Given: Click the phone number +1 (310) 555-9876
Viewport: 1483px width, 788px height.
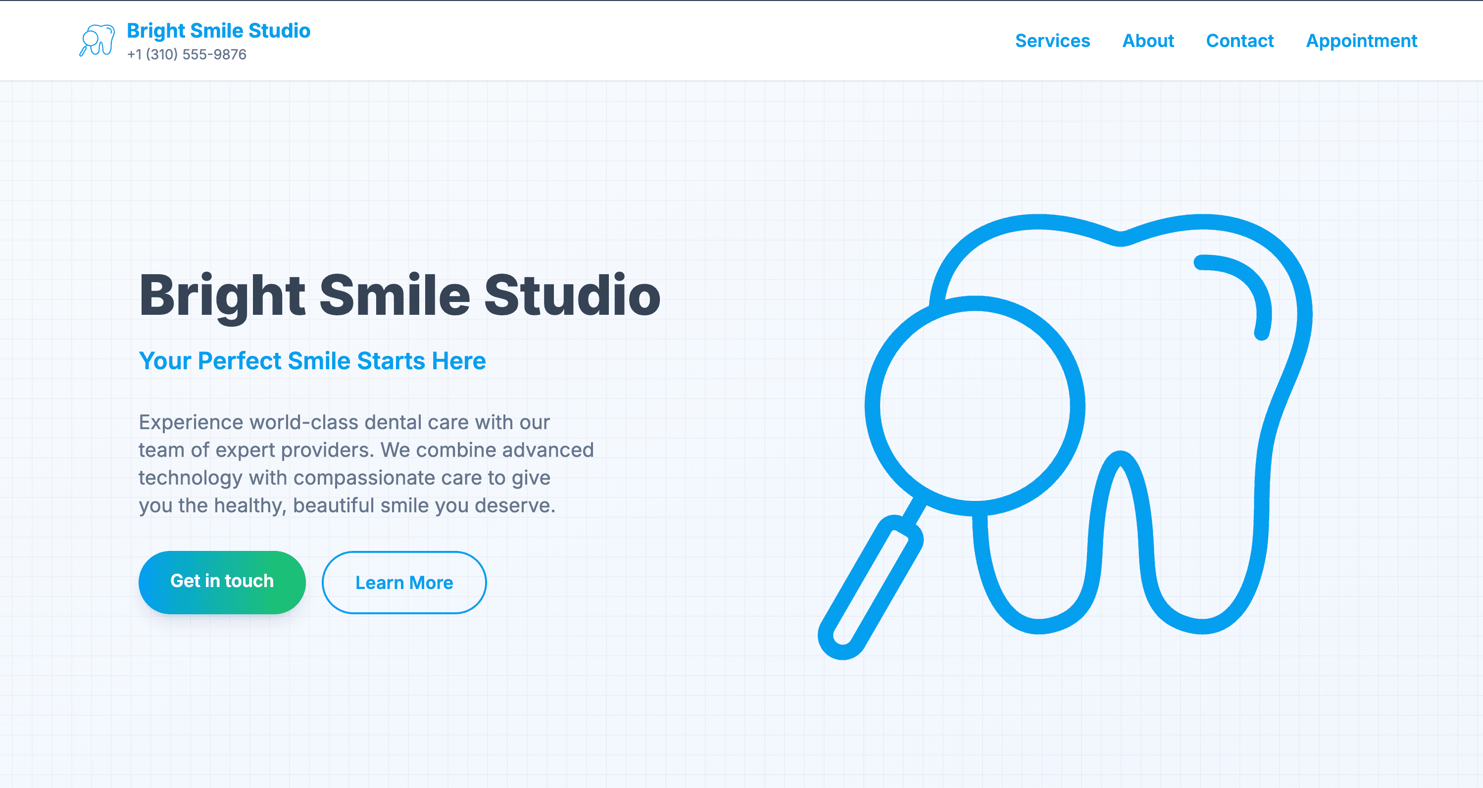Looking at the screenshot, I should 186,55.
